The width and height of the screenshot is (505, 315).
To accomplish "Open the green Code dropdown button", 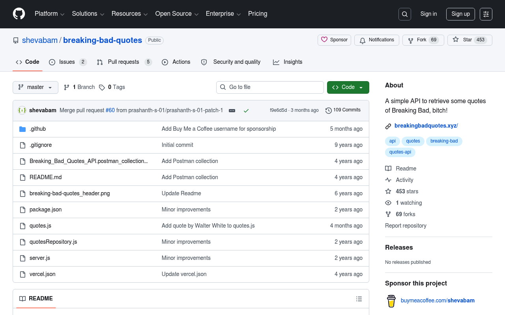I will 348,87.
